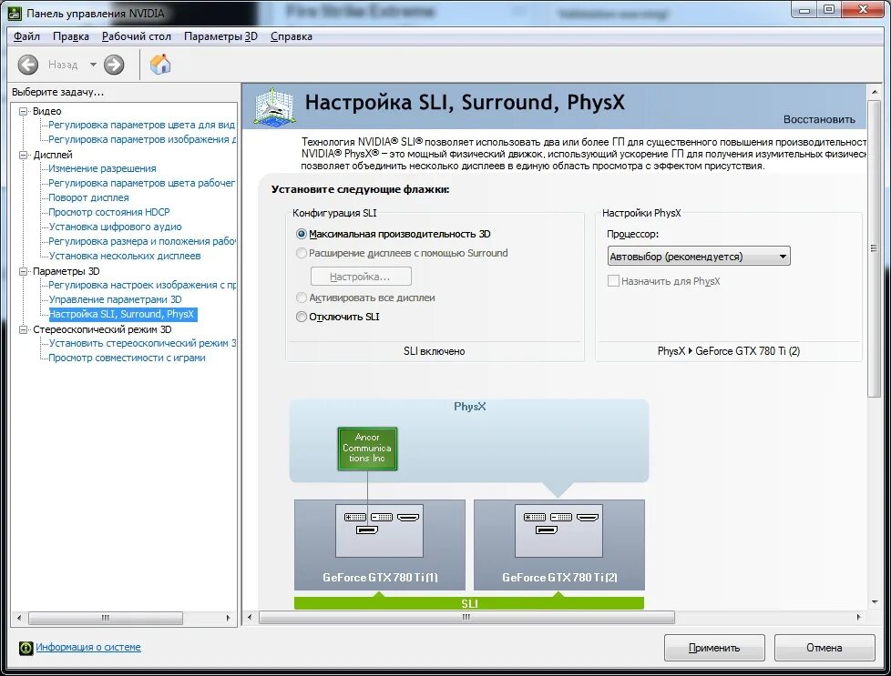Open back history dropdown arrow
Viewport: 891px width, 676px height.
93,65
